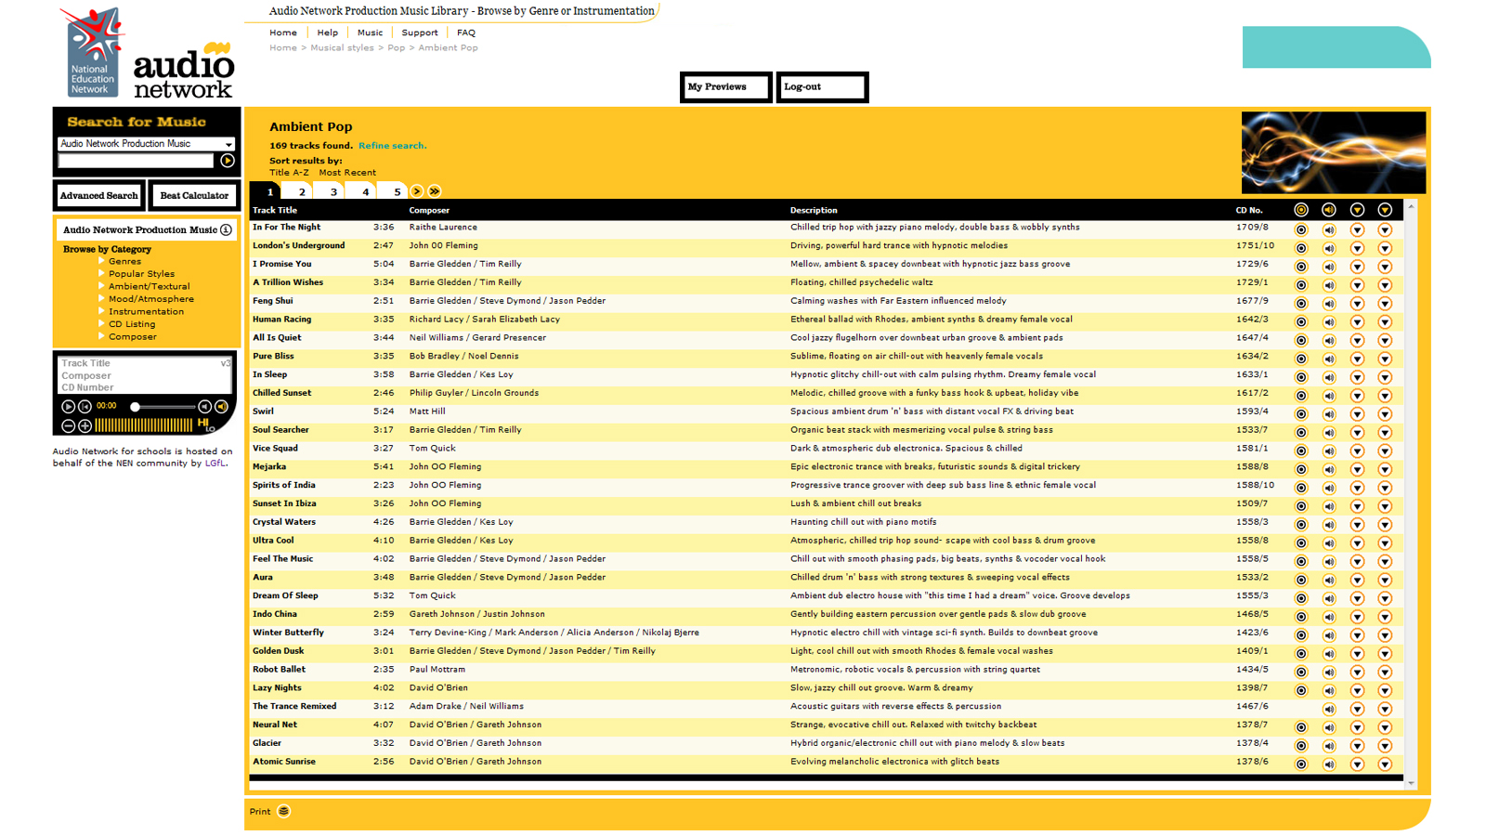
Task: Open the Beat Calculator
Action: tap(194, 196)
